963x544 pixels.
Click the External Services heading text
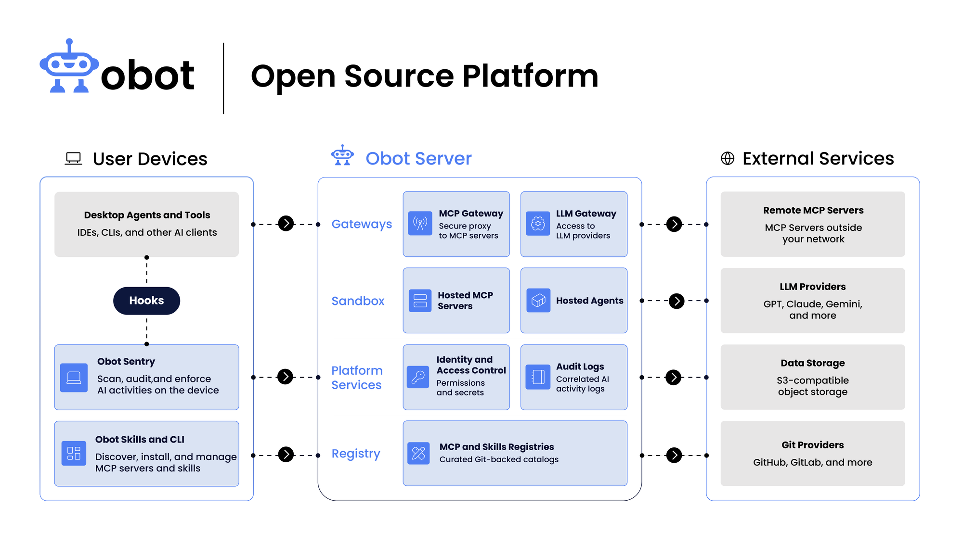818,158
